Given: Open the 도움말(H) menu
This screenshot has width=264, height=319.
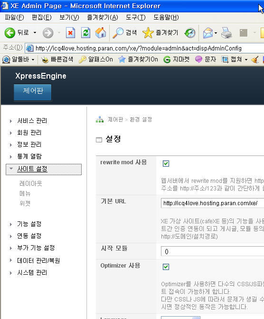Looking at the screenshot, I should coord(166,18).
